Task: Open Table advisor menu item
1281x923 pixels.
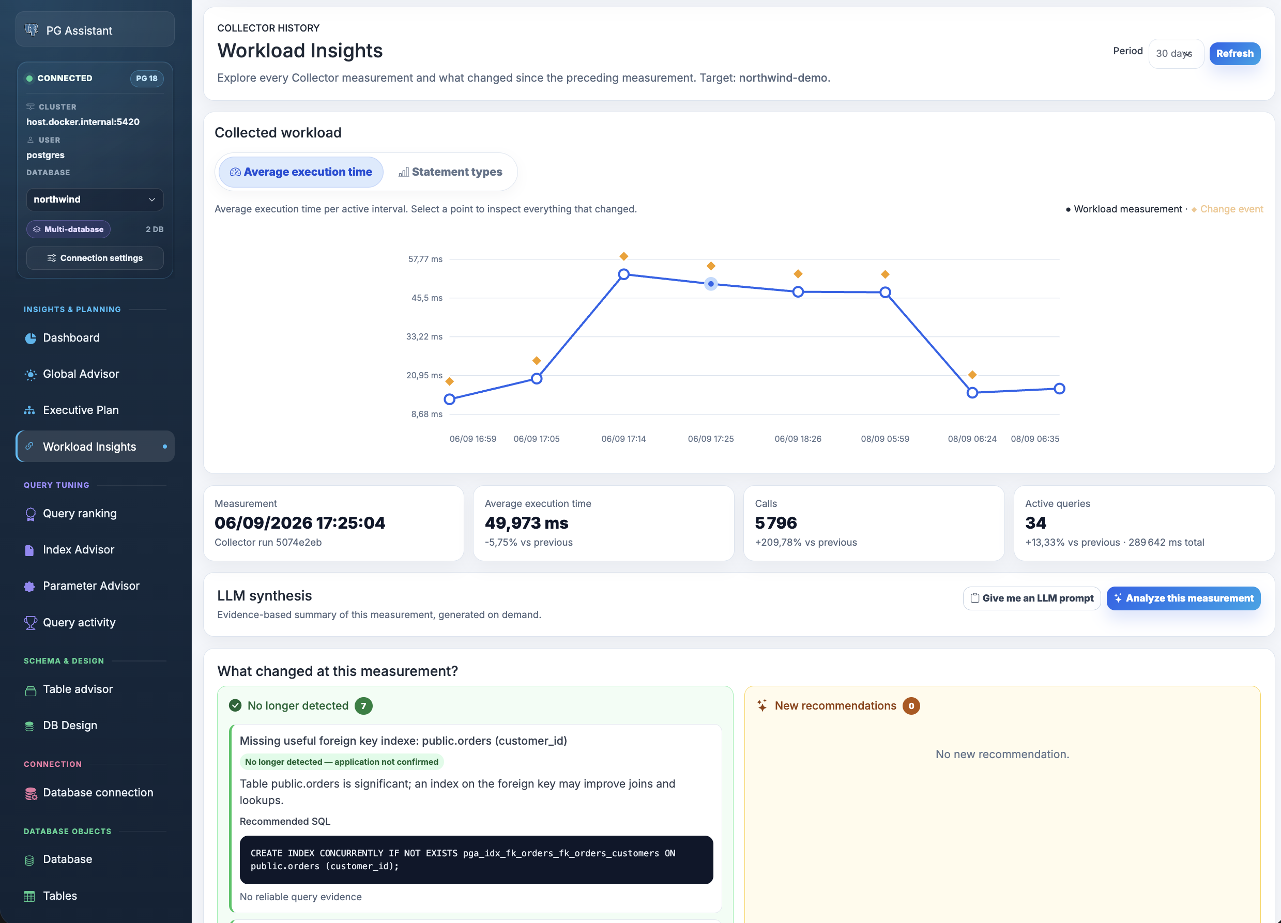Action: point(95,689)
